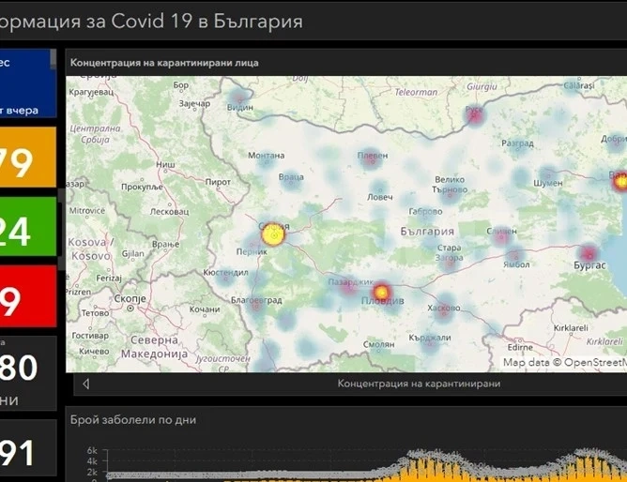Viewport: 627px width, 482px height.
Task: Click the Смолян city label on map
Action: click(378, 344)
